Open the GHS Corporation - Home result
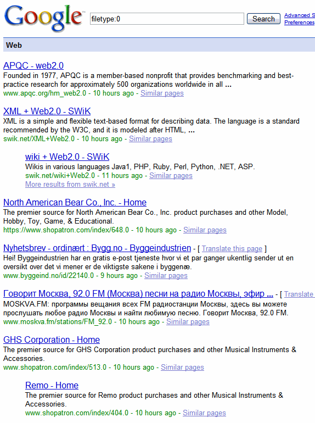The width and height of the screenshot is (315, 423). pyautogui.click(x=52, y=339)
